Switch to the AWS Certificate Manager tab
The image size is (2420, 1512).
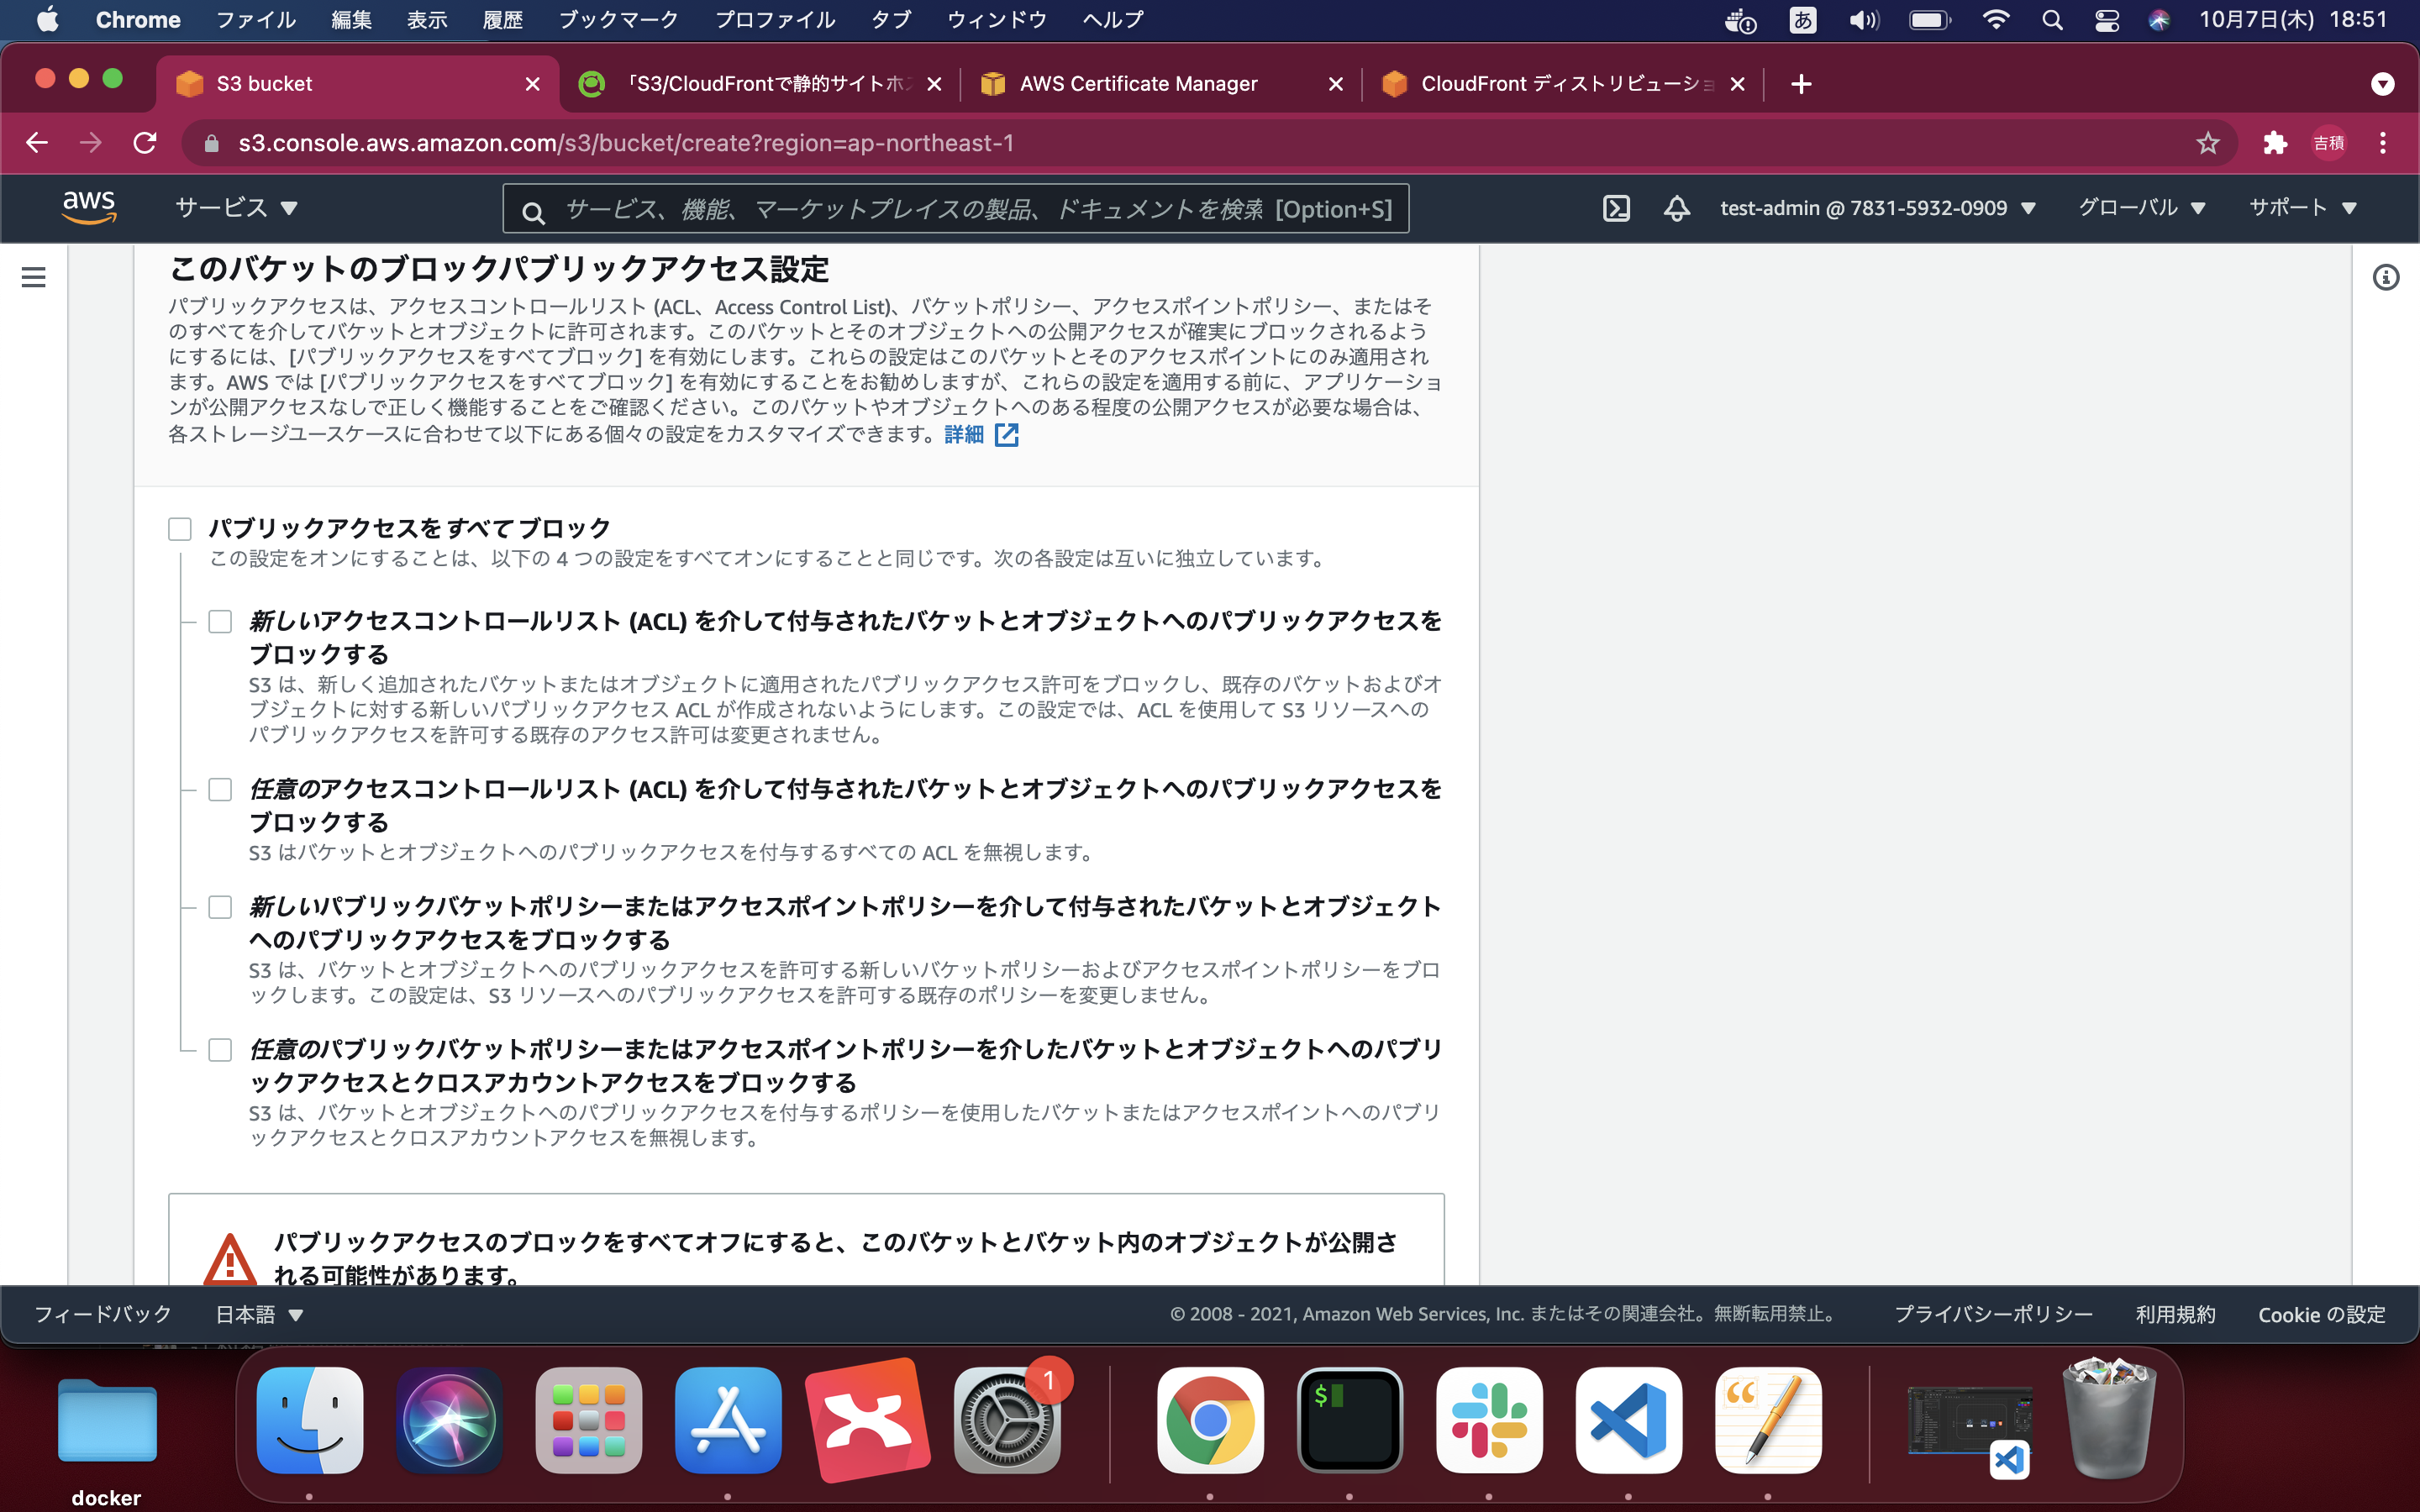point(1139,84)
